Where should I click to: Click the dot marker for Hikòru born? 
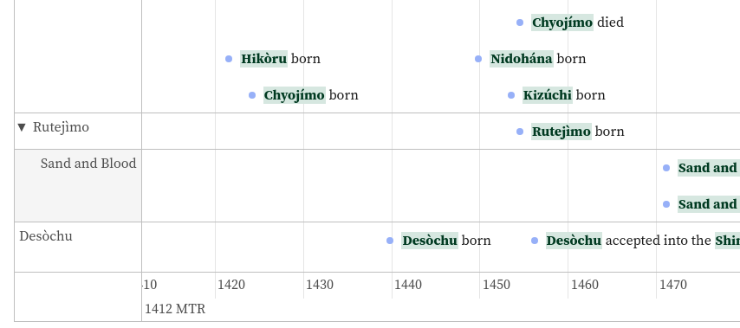(x=229, y=59)
